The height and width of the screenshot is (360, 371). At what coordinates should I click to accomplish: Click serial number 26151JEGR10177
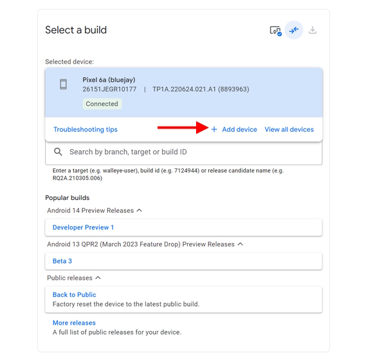pyautogui.click(x=109, y=89)
